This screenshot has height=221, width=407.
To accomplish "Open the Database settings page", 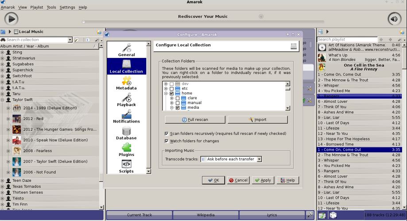I will pyautogui.click(x=126, y=133).
